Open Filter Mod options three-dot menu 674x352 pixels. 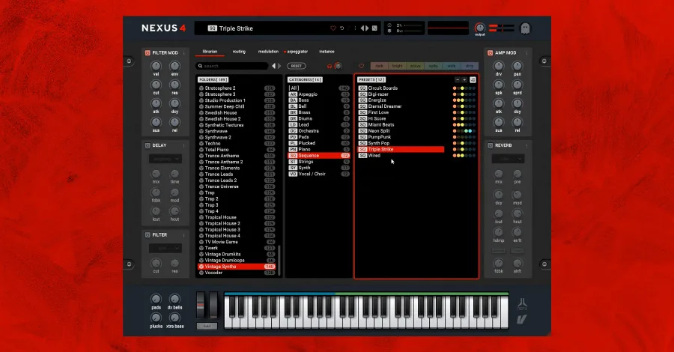coord(184,53)
